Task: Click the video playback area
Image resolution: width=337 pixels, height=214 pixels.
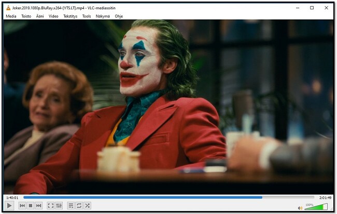Action: pyautogui.click(x=168, y=107)
